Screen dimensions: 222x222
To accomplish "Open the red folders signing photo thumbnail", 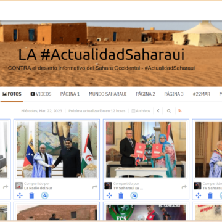I will [x=146, y=150].
